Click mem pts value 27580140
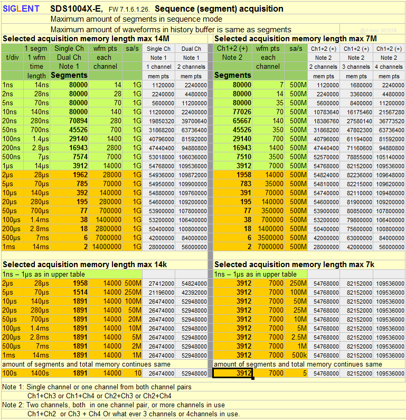The width and height of the screenshot is (406, 420). pyautogui.click(x=356, y=121)
